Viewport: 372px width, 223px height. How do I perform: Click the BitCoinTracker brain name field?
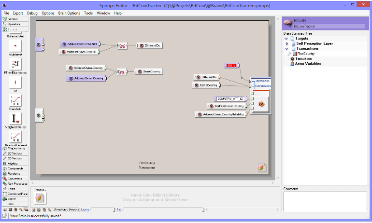point(329,26)
